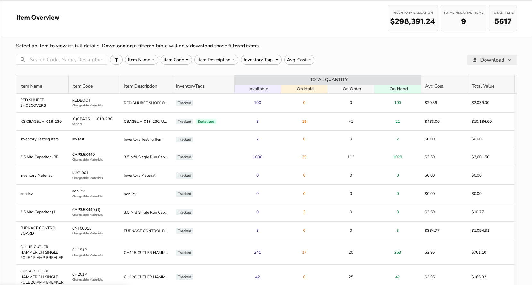Expand the Item Description filter

pyautogui.click(x=216, y=60)
